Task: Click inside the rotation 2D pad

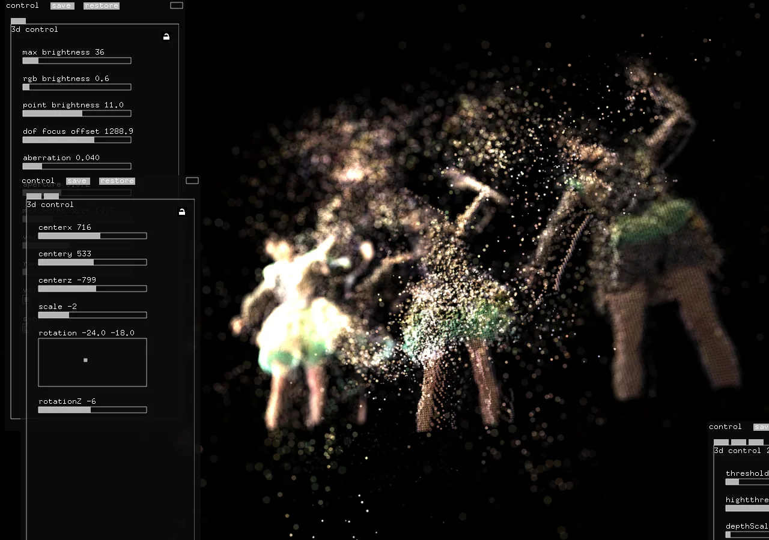Action: (x=93, y=362)
